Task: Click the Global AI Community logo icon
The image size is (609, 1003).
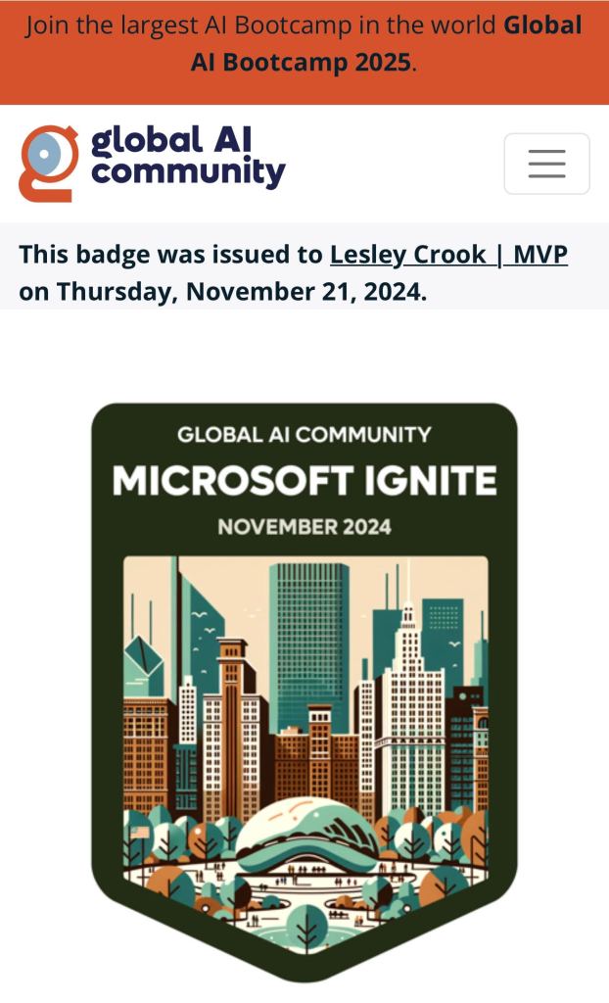Action: tap(48, 163)
